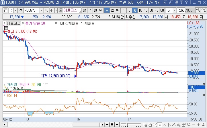Image resolution: width=207 pixels, height=128 pixels.
Task: Click the wave line overlay icon
Action: [x=165, y=125]
